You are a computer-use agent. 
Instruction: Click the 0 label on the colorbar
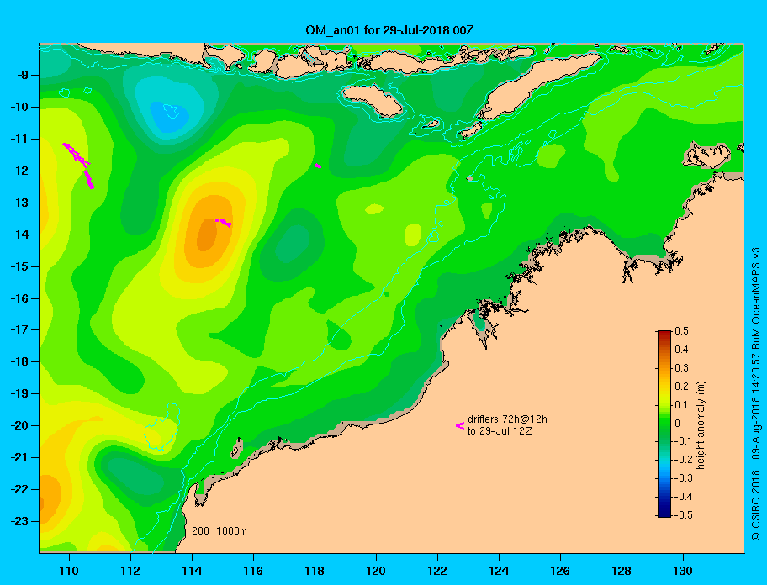678,424
